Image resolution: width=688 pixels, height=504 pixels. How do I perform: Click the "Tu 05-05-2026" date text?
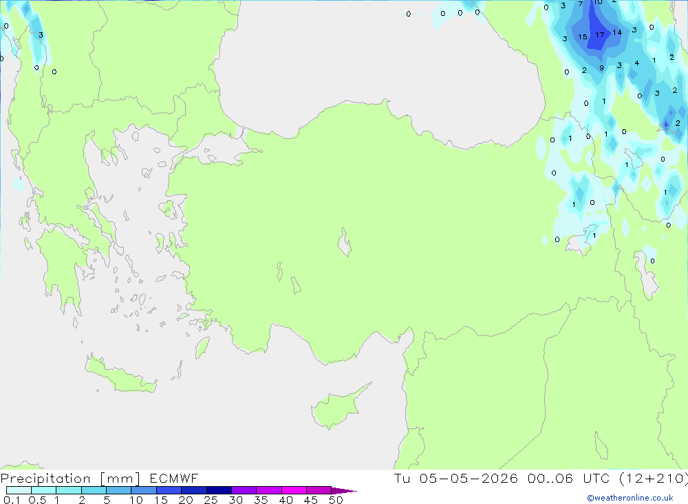[x=456, y=478]
